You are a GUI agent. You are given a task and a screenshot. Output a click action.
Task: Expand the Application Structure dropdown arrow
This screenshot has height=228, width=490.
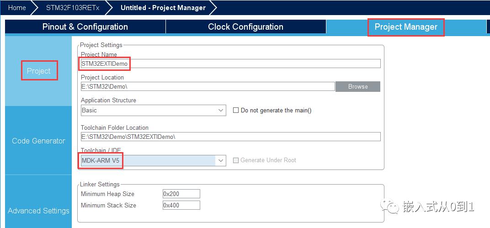click(221, 110)
